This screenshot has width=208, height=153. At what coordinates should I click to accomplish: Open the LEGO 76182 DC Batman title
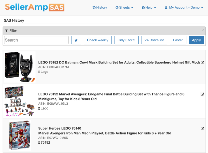(x=119, y=62)
